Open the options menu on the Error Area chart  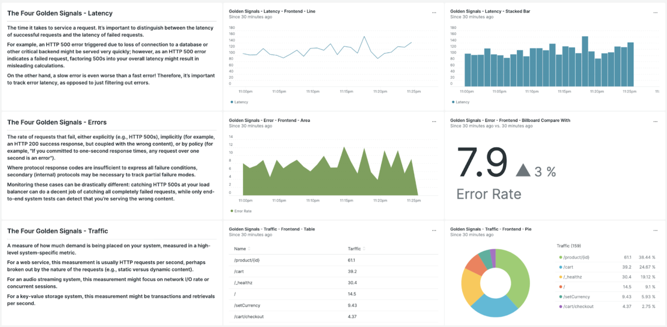click(434, 121)
